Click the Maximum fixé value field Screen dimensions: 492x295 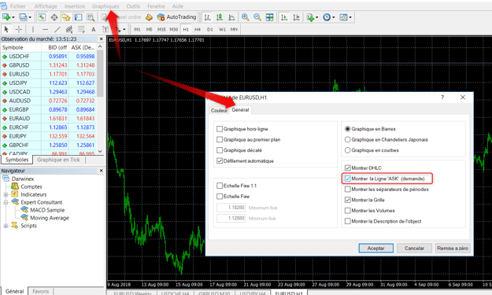231,208
